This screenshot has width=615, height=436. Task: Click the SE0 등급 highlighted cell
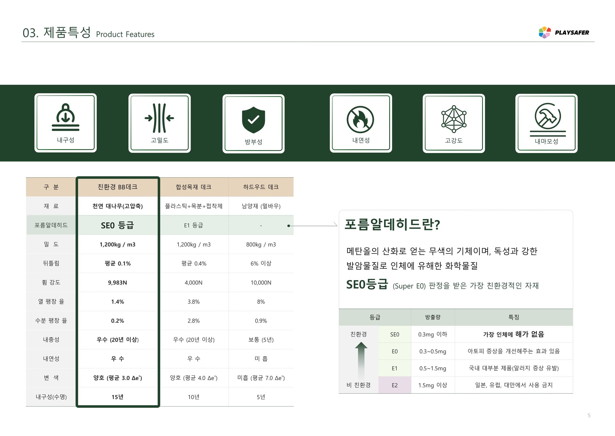click(117, 225)
